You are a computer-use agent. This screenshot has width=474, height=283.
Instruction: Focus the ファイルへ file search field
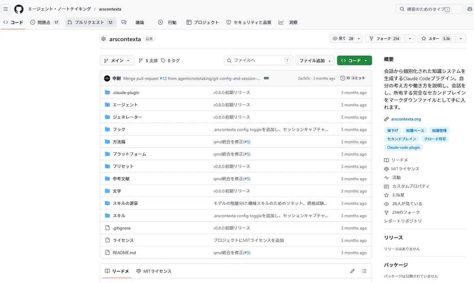pyautogui.click(x=259, y=61)
